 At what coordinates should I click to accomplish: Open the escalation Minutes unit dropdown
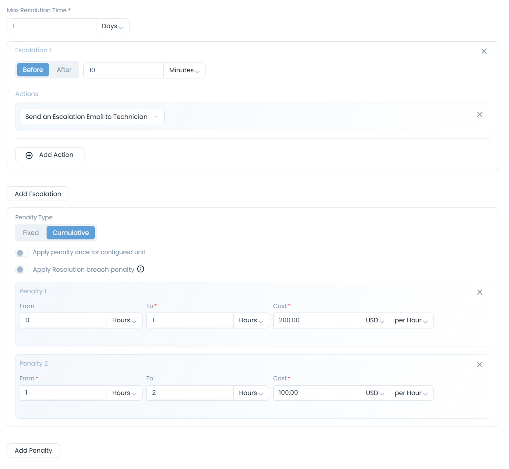184,70
